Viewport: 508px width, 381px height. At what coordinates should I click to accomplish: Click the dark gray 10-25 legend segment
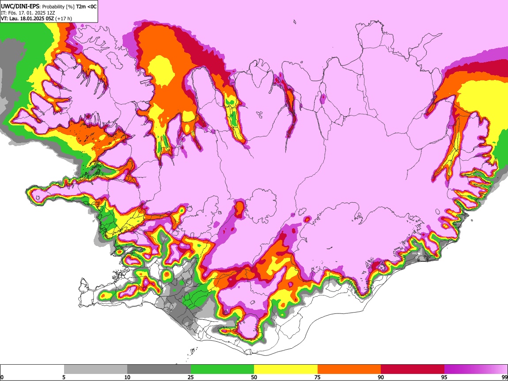coord(159,370)
